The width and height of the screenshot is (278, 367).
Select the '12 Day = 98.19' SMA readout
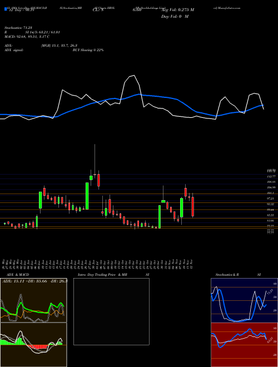click(22, 10)
